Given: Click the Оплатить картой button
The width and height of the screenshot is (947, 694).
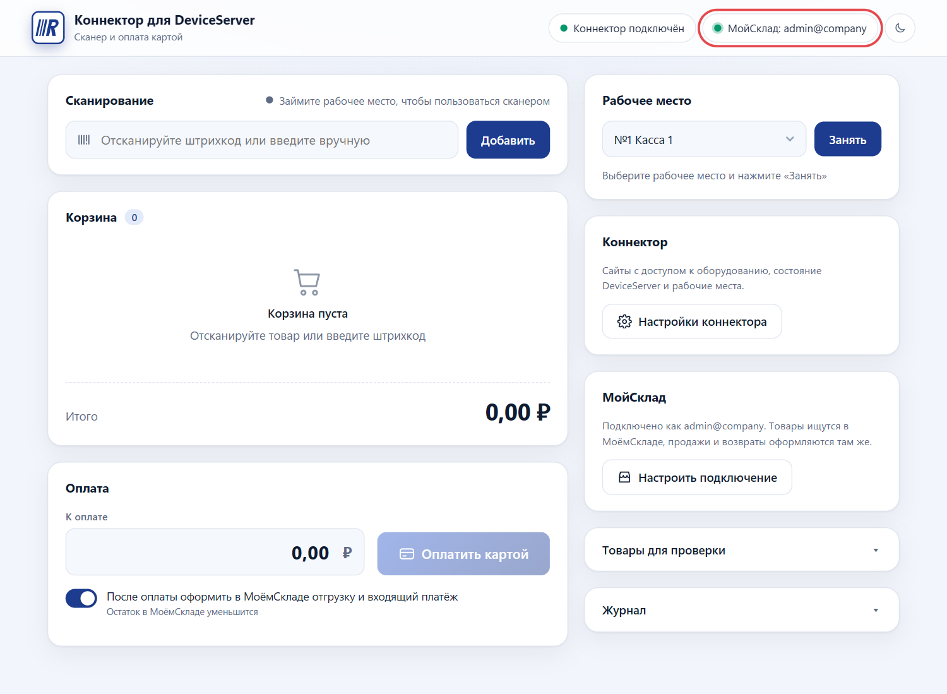Looking at the screenshot, I should [463, 554].
